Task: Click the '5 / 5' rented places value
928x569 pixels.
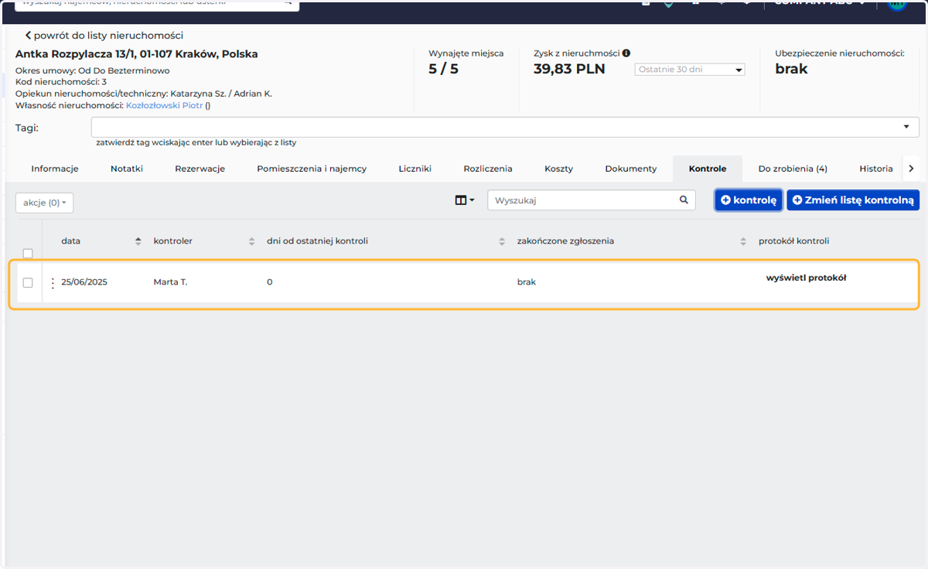Action: coord(444,69)
